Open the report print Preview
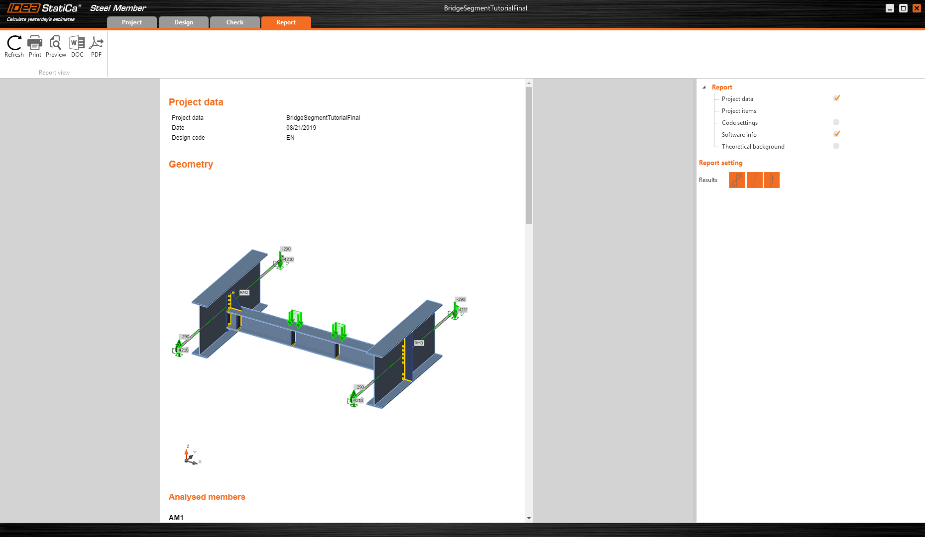The image size is (925, 537). [55, 46]
